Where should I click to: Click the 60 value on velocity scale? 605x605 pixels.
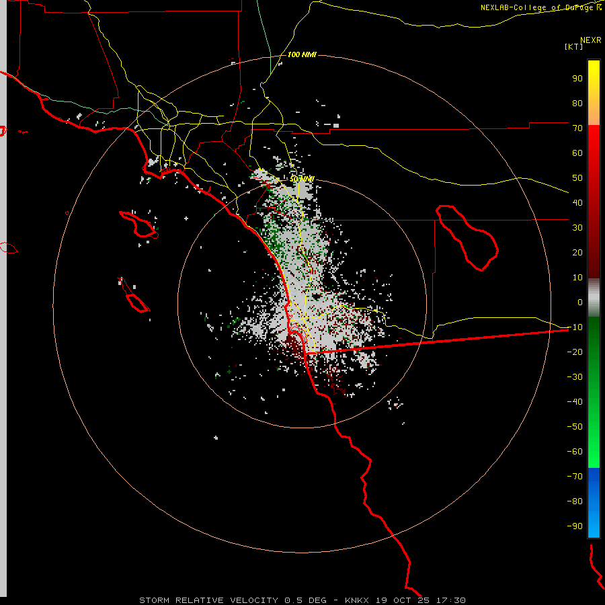tap(577, 153)
